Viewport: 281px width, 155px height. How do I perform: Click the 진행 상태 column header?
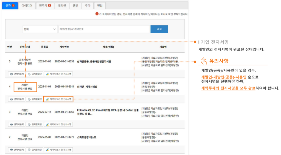click(25, 47)
